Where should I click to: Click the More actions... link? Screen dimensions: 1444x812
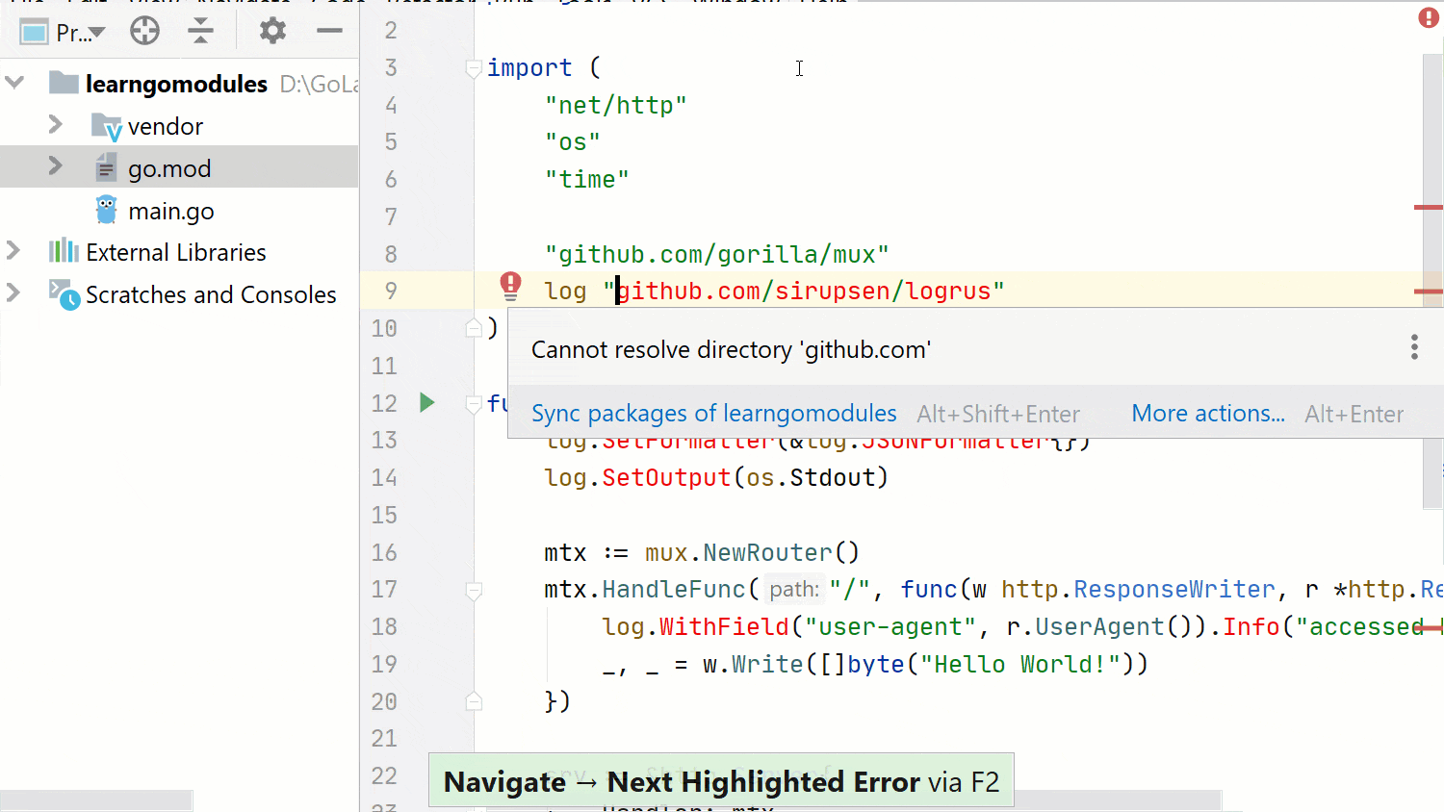1207,414
